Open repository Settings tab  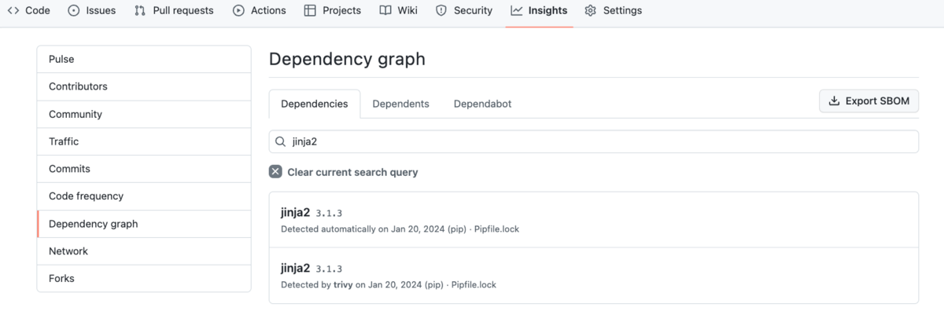click(x=614, y=11)
